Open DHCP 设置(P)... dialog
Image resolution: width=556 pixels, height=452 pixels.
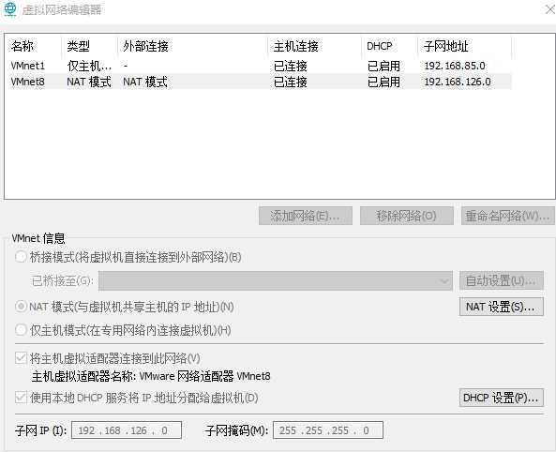point(502,398)
